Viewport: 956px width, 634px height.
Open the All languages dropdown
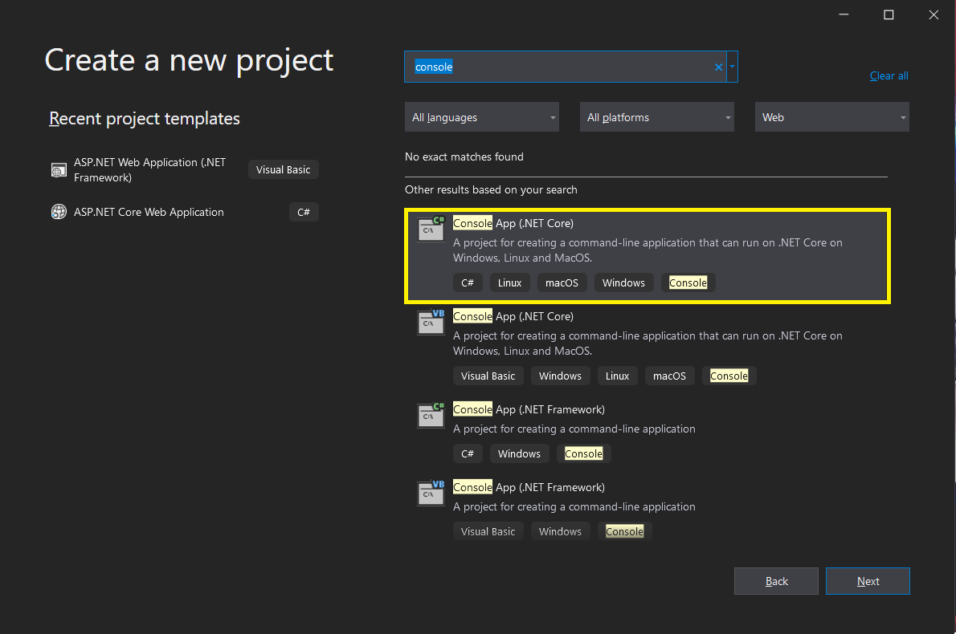click(482, 117)
